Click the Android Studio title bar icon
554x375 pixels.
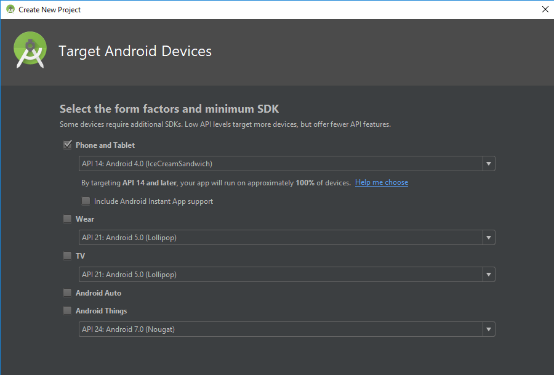pos(10,9)
